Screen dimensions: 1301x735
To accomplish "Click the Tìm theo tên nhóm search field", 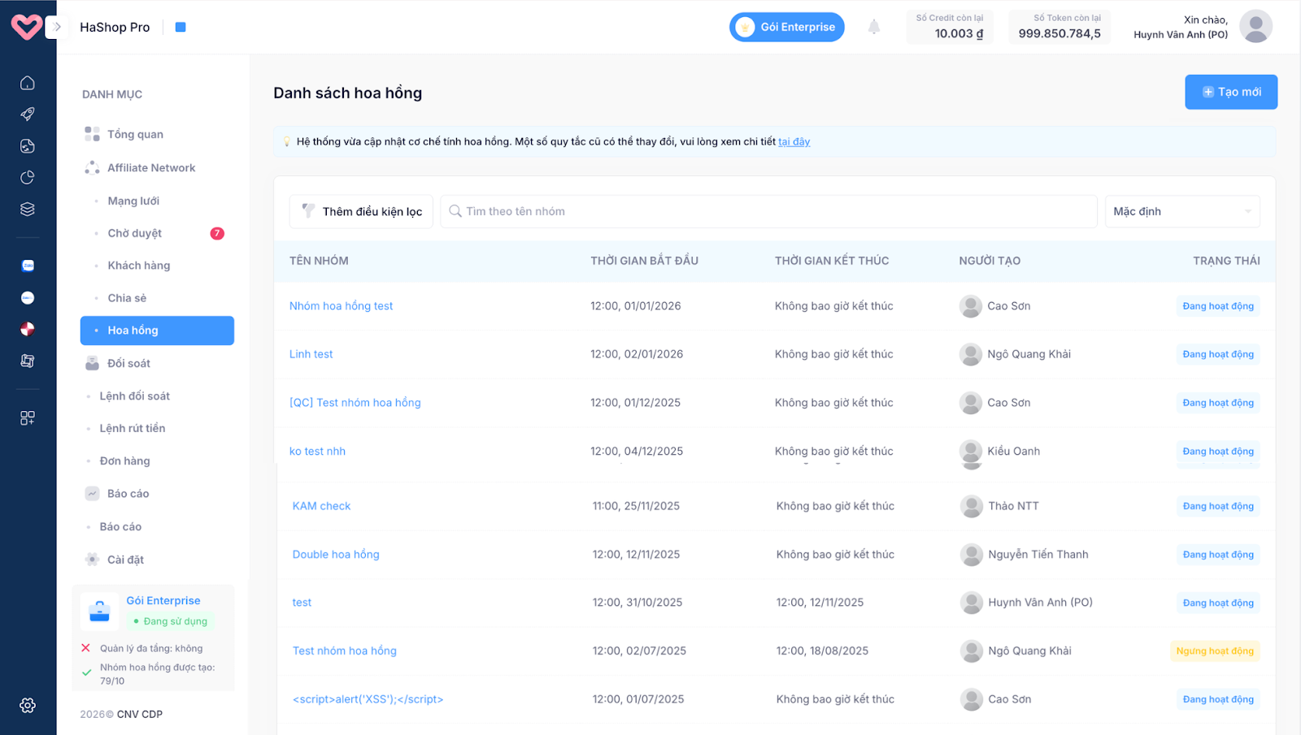I will tap(768, 212).
